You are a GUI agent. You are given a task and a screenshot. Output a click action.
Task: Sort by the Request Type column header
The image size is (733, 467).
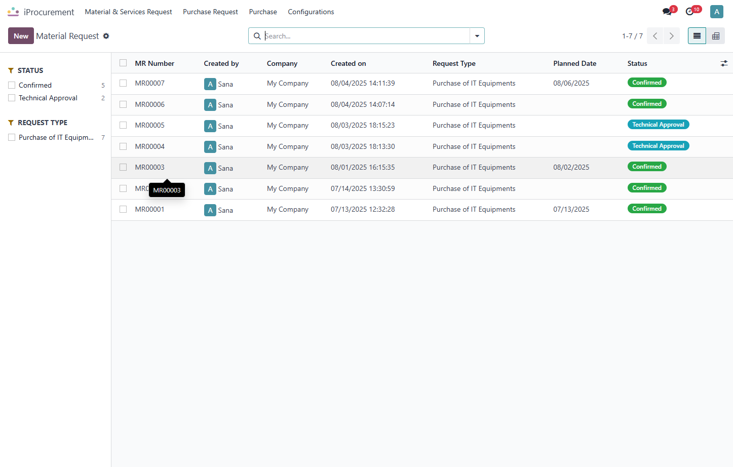coord(454,63)
